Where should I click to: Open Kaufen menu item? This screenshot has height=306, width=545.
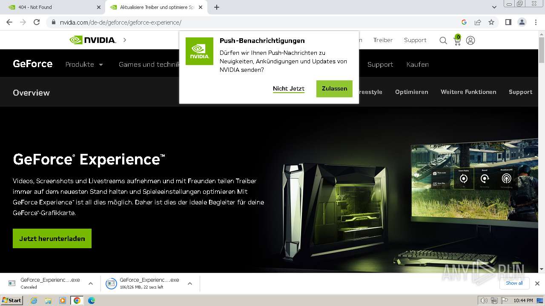417,65
